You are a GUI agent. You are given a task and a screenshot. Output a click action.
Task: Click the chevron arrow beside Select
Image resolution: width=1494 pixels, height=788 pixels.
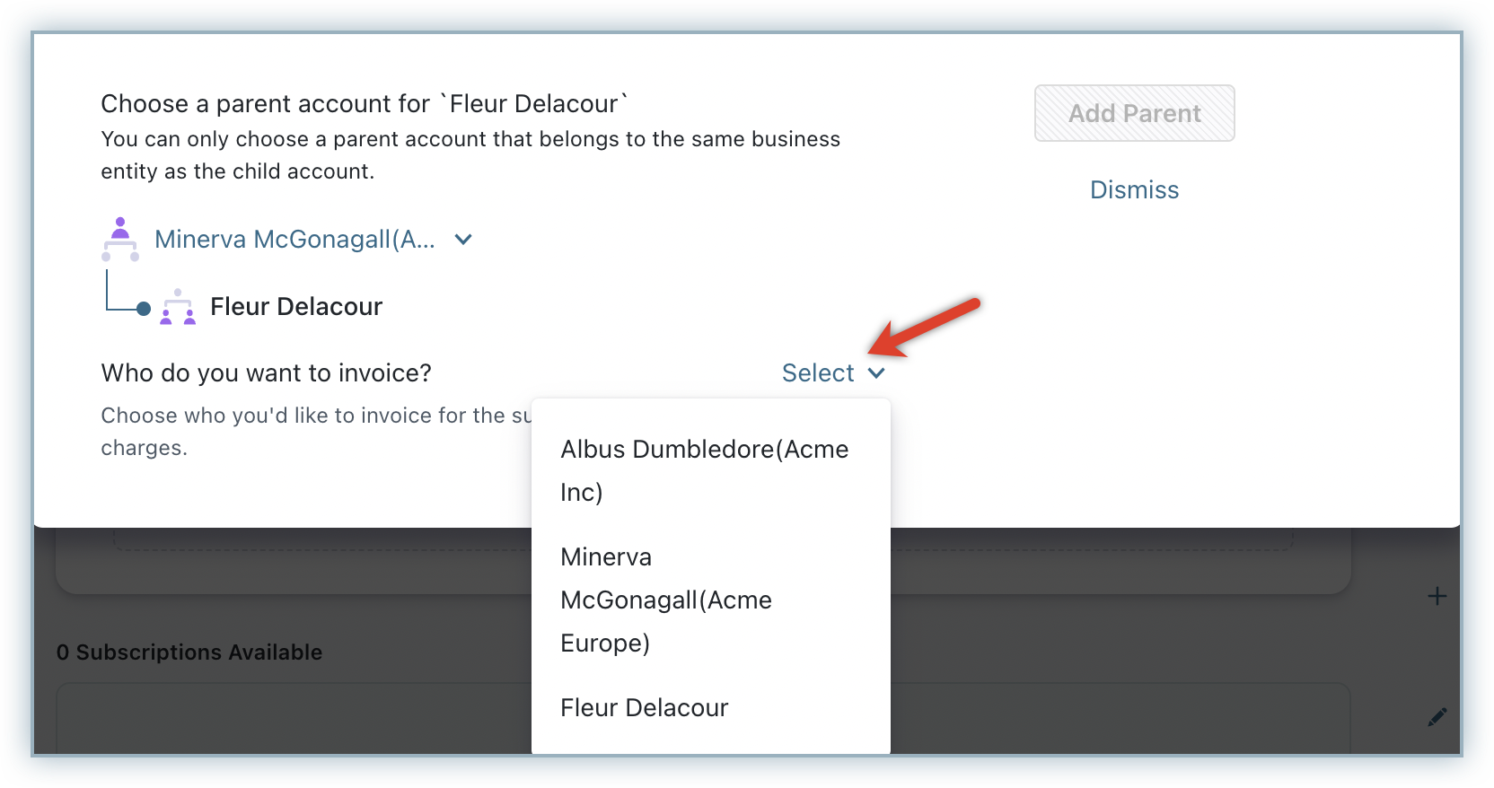(877, 373)
